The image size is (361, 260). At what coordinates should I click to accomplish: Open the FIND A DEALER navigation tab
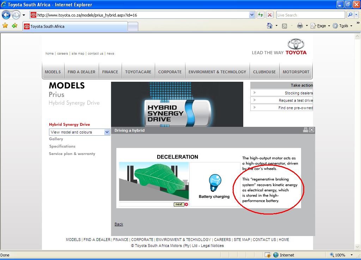(x=81, y=72)
